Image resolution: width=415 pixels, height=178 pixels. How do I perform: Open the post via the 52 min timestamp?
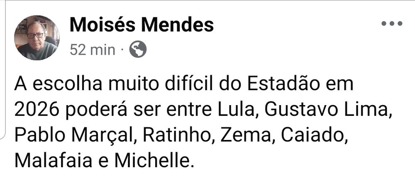[93, 50]
